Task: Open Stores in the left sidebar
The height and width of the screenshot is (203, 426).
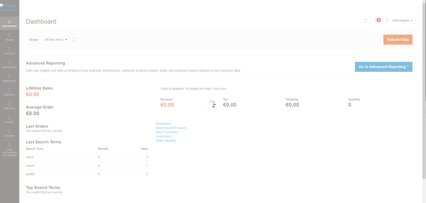Action: click(x=9, y=120)
